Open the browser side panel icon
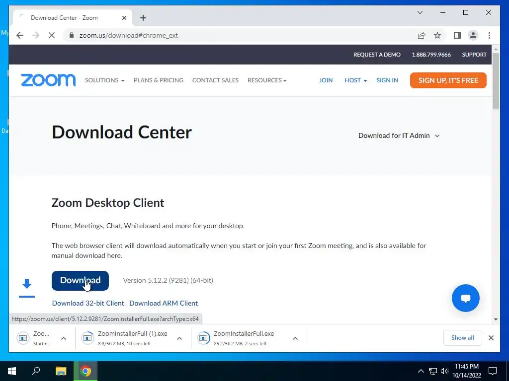 (457, 35)
